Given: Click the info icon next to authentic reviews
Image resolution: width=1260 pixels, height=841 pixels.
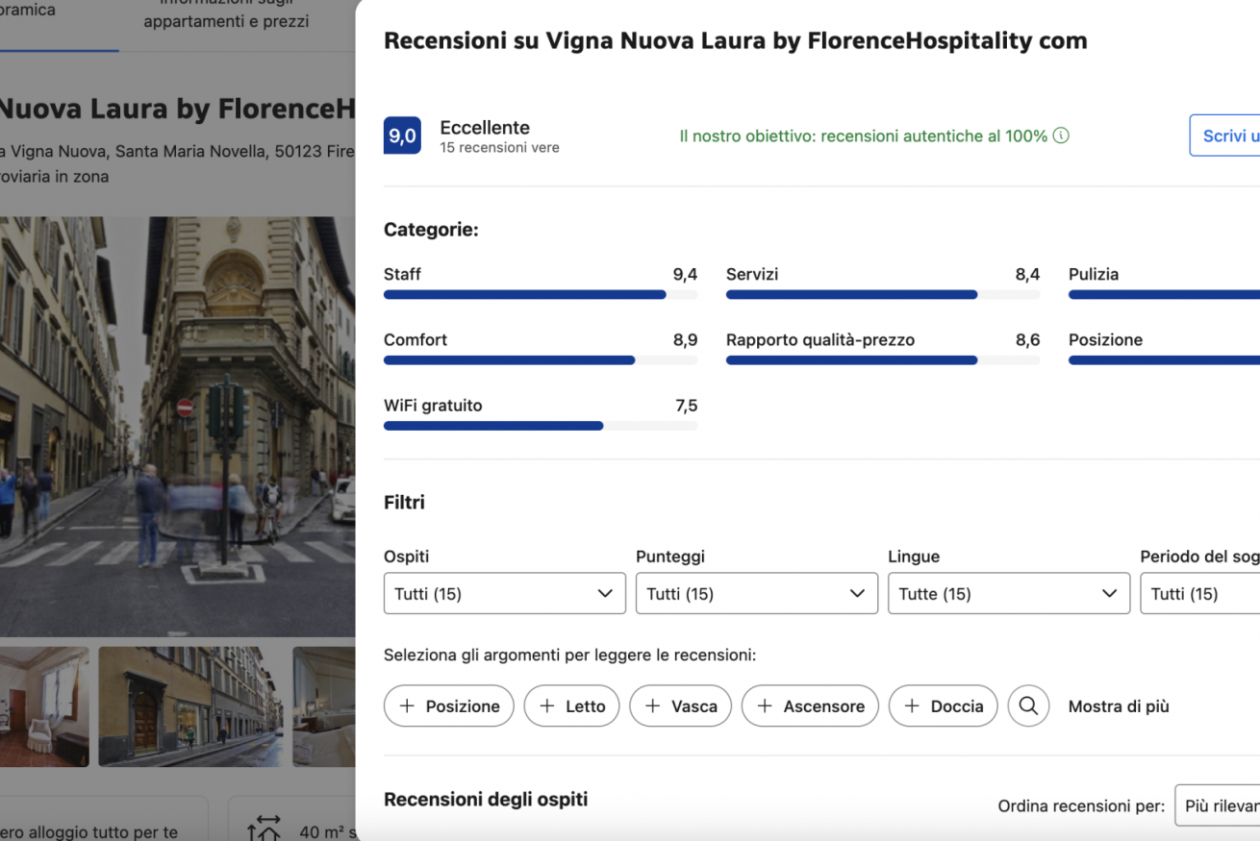Looking at the screenshot, I should click(x=1061, y=136).
